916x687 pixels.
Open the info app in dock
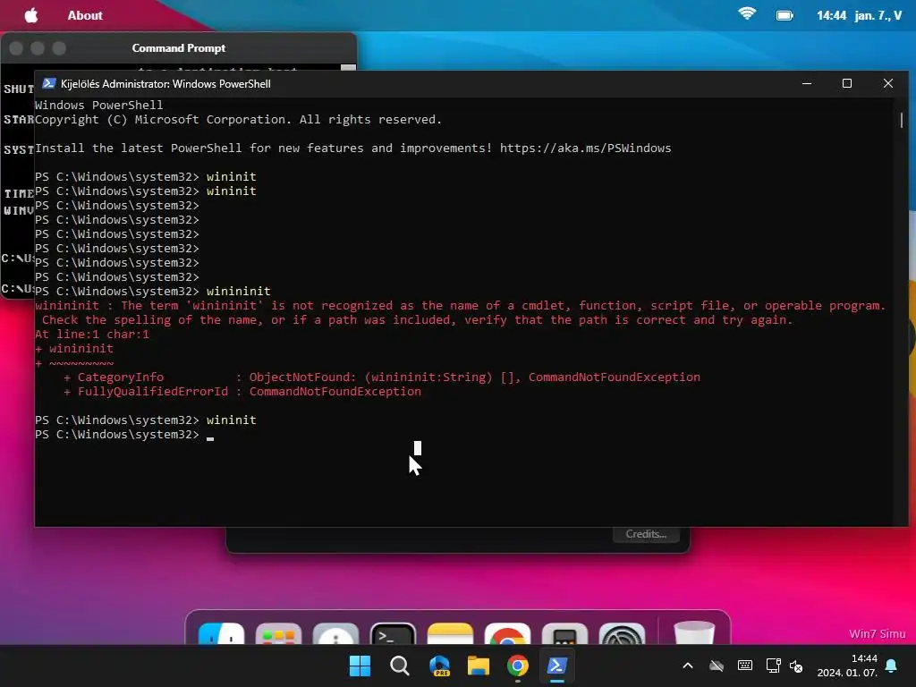tap(336, 633)
